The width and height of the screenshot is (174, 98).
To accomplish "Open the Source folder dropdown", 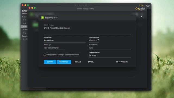I will pyautogui.click(x=65, y=41).
